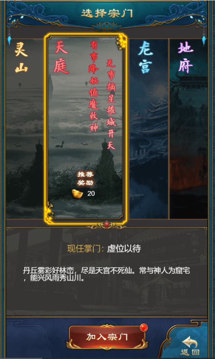Choose the highlighted 天庭 sect title
This screenshot has width=215, height=359.
(x=61, y=58)
